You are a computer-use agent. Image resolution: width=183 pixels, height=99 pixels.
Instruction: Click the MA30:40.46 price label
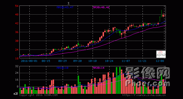point(101,7)
